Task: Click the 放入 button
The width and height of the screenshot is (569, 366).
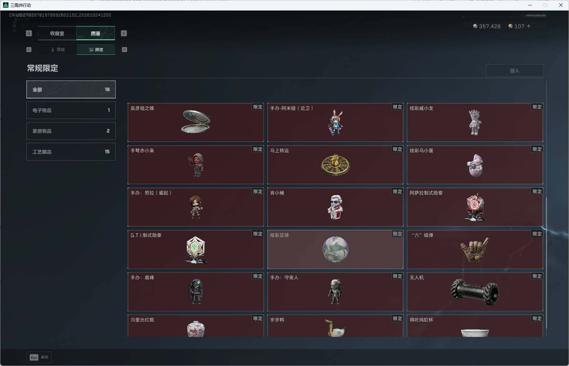Action: click(515, 70)
